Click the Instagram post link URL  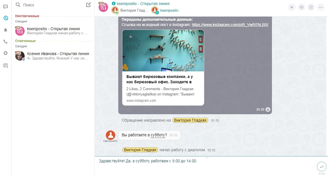pyautogui.click(x=230, y=25)
